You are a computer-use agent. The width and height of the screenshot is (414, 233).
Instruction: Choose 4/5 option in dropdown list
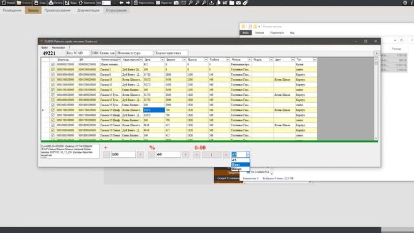240,160
